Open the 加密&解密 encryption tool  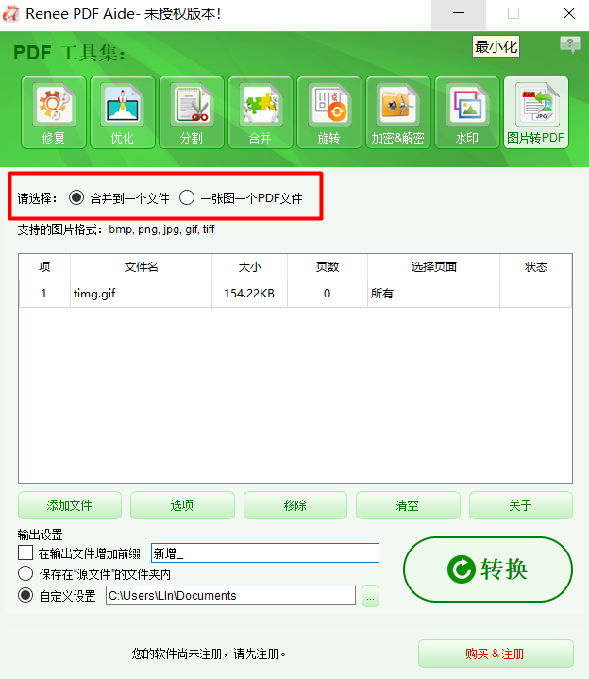pyautogui.click(x=398, y=112)
